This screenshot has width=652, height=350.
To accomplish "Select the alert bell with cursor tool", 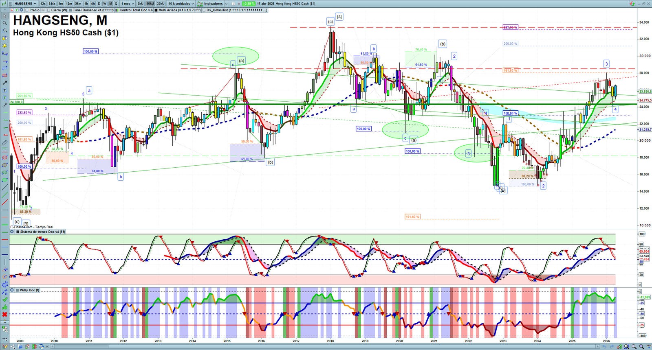I will [4, 38].
